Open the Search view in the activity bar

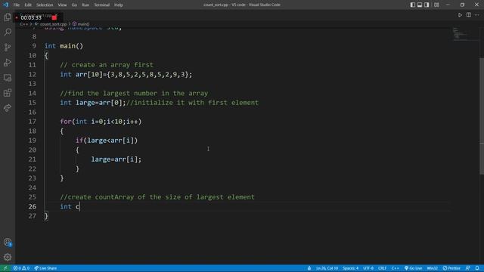coord(8,32)
